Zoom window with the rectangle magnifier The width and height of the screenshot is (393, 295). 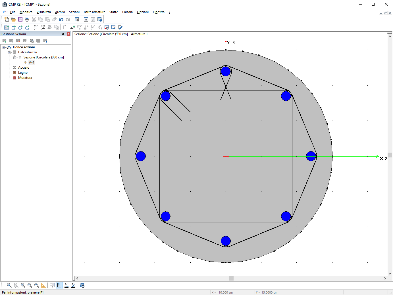(37, 285)
